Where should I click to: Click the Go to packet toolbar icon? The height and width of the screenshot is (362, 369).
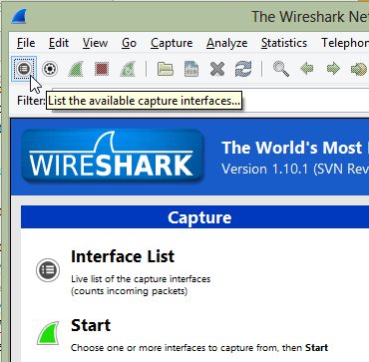(x=359, y=69)
